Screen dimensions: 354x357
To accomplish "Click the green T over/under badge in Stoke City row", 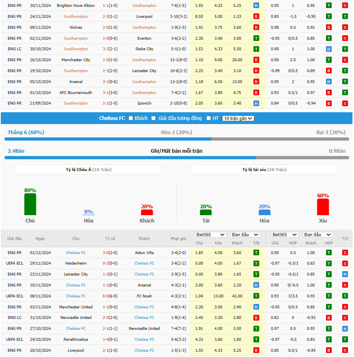I will click(x=345, y=49).
